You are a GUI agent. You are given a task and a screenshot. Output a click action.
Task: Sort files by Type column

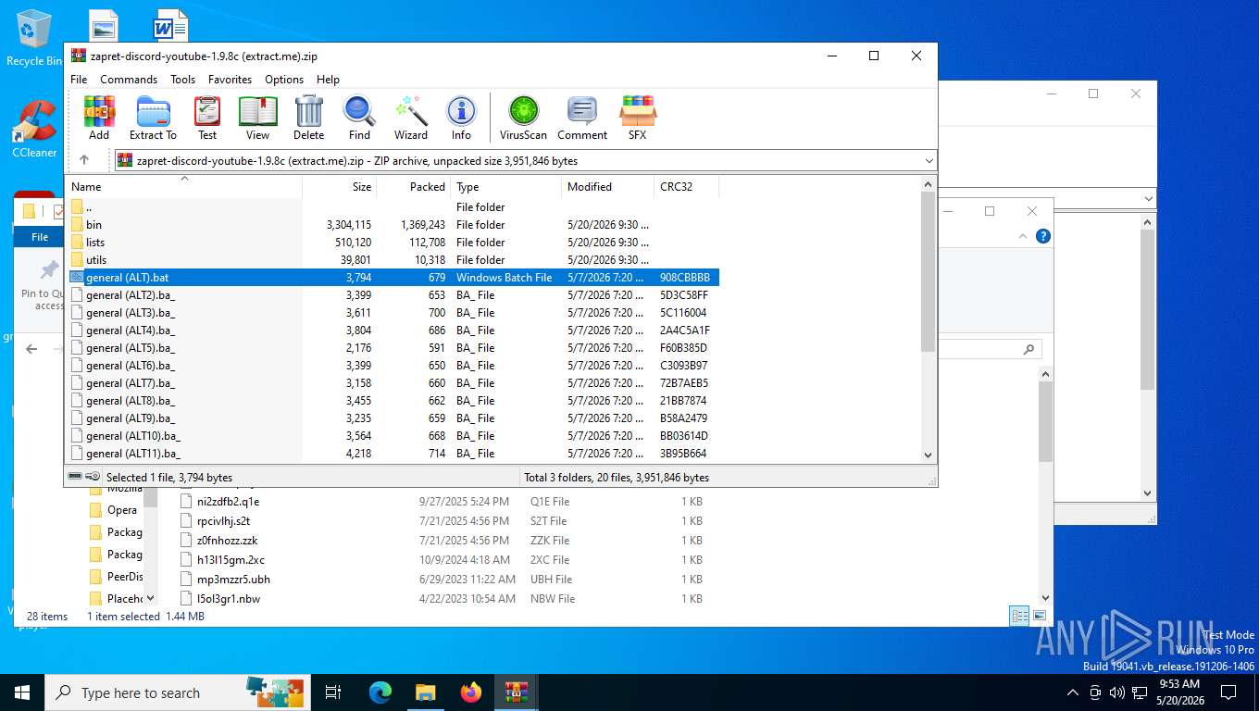(x=505, y=186)
